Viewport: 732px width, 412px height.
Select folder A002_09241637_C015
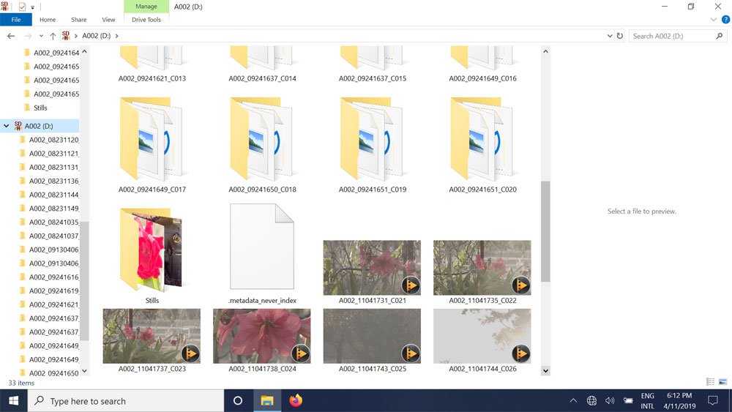[373, 65]
